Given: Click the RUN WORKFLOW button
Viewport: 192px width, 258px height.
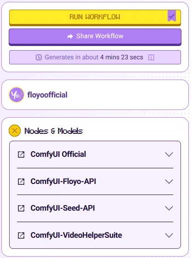Looking at the screenshot, I should 95,18.
